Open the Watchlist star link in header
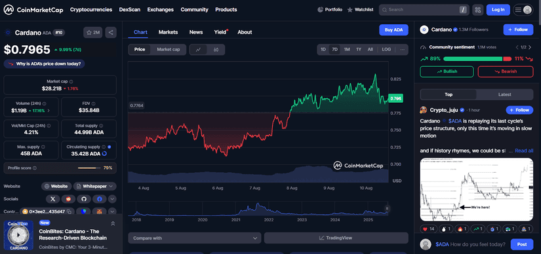 tap(360, 10)
